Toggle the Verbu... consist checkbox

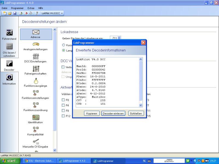(x=63, y=67)
